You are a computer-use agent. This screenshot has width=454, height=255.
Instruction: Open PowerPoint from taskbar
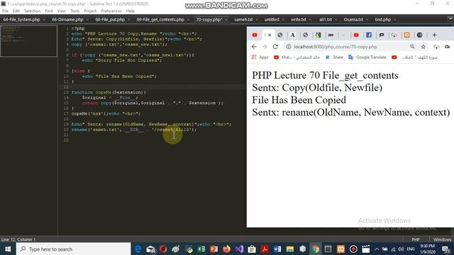point(214,249)
